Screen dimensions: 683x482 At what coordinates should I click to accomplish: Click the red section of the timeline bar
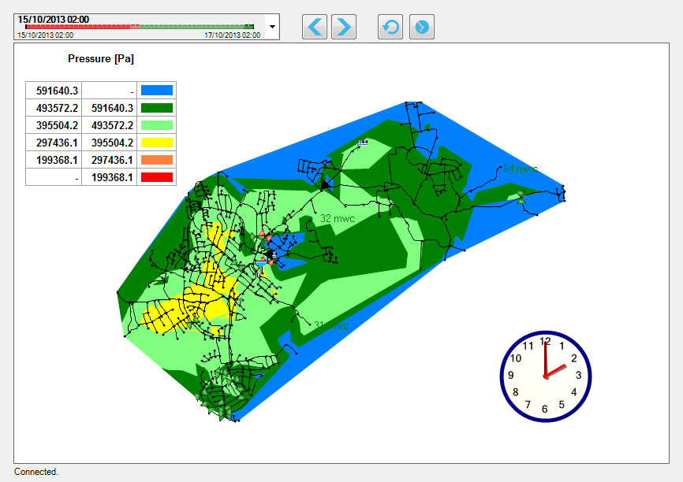tap(79, 27)
